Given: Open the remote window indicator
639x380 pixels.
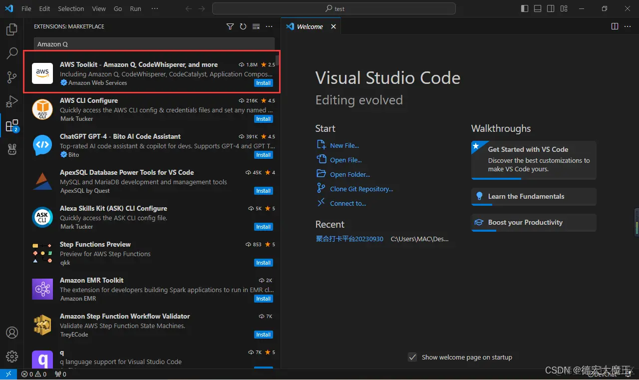Looking at the screenshot, I should 8,374.
